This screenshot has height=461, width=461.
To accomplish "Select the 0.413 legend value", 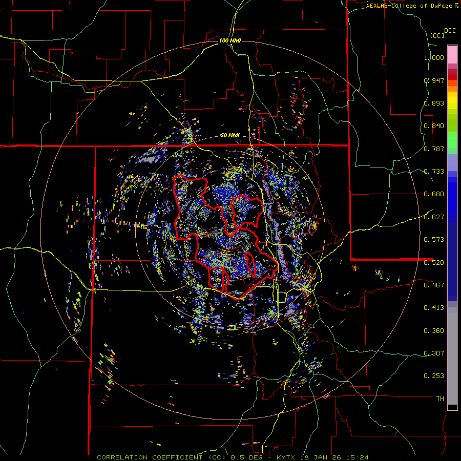I will point(434,308).
